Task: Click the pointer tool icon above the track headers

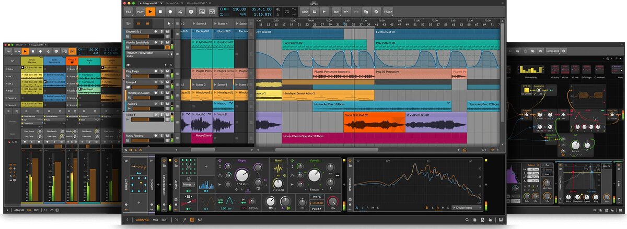Action: [169, 23]
